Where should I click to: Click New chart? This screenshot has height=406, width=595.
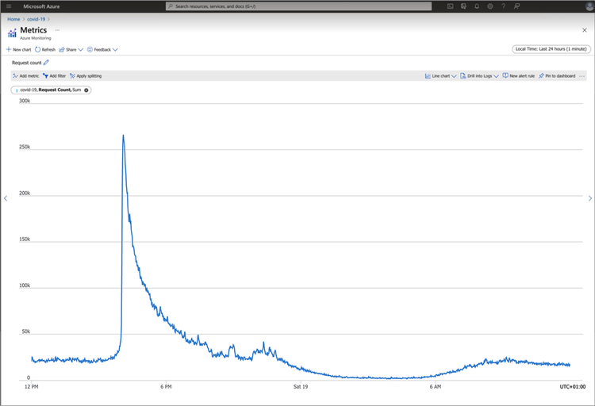coord(18,49)
